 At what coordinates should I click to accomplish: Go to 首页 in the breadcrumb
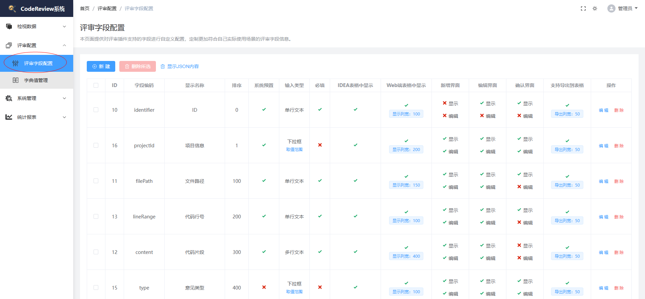point(85,8)
